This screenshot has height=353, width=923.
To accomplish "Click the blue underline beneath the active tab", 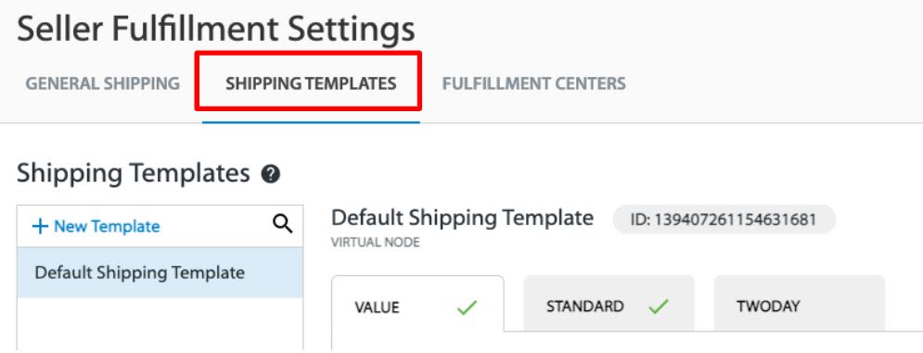I will pyautogui.click(x=311, y=121).
